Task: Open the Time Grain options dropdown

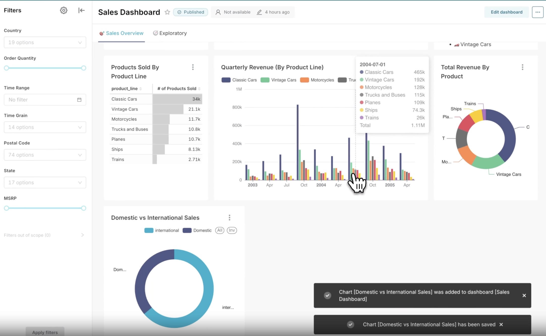Action: click(45, 127)
